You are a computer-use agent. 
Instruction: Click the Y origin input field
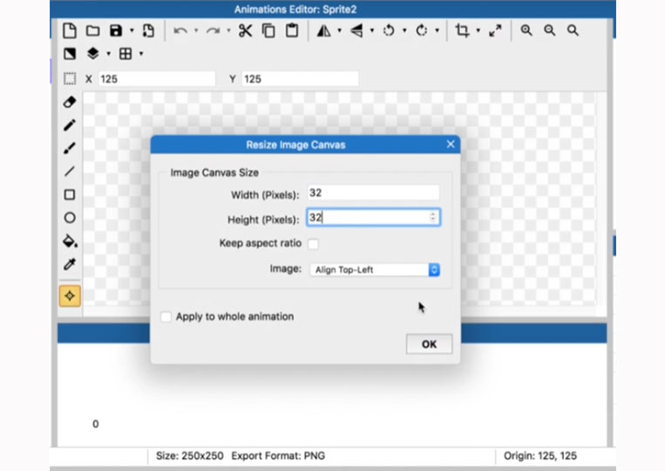301,78
